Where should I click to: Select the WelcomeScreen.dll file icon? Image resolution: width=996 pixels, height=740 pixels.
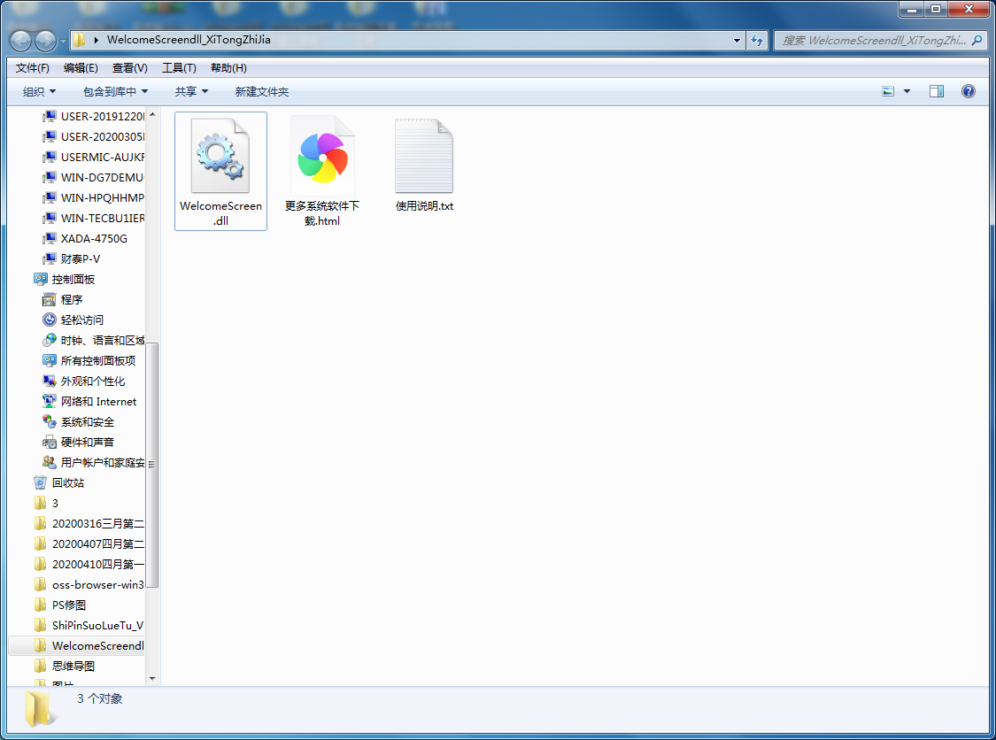[x=220, y=156]
